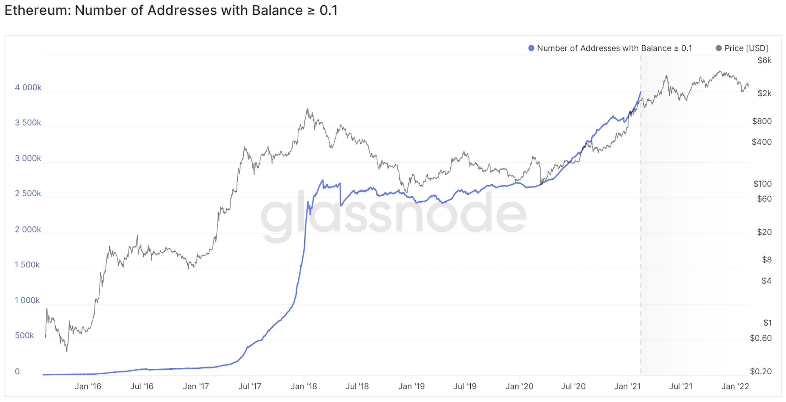Click the blue legend dot for Addresses
Screen dimensions: 786x402
click(x=531, y=48)
